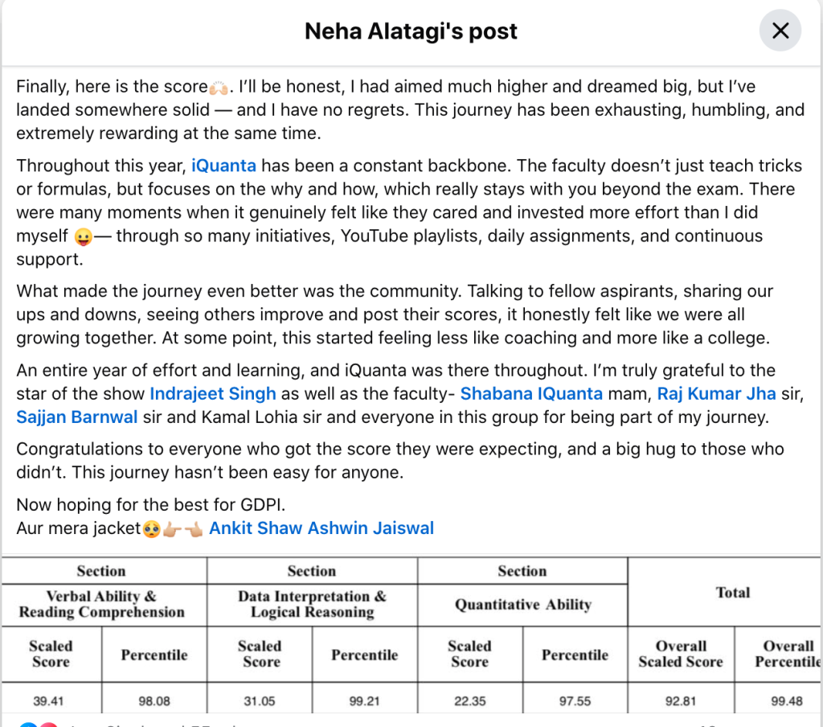Open Indrajeet Singh's profile link
Screen dimensions: 823x727
coord(213,394)
